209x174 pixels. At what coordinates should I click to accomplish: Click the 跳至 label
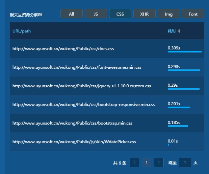click(173, 162)
